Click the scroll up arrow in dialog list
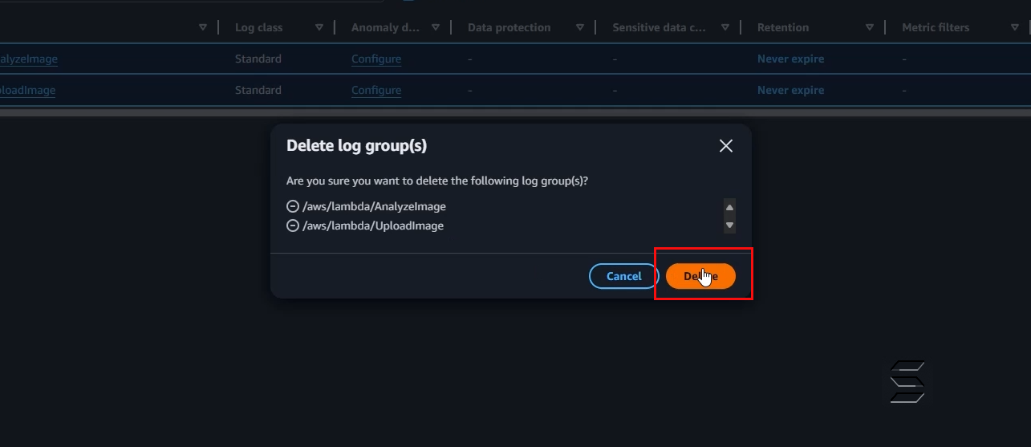 [729, 207]
